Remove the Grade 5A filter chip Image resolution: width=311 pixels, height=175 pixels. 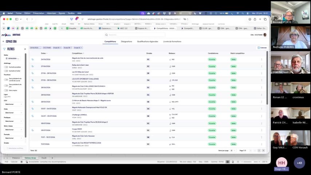[x=61, y=48]
